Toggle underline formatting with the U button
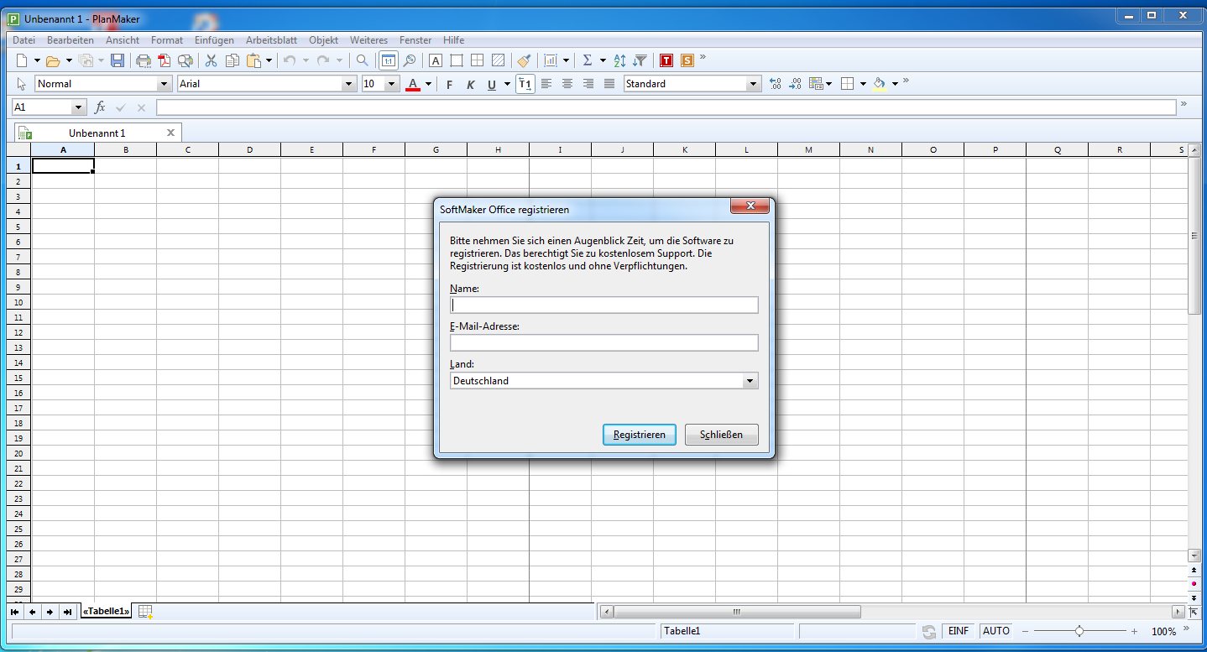Image resolution: width=1207 pixels, height=652 pixels. [x=492, y=84]
